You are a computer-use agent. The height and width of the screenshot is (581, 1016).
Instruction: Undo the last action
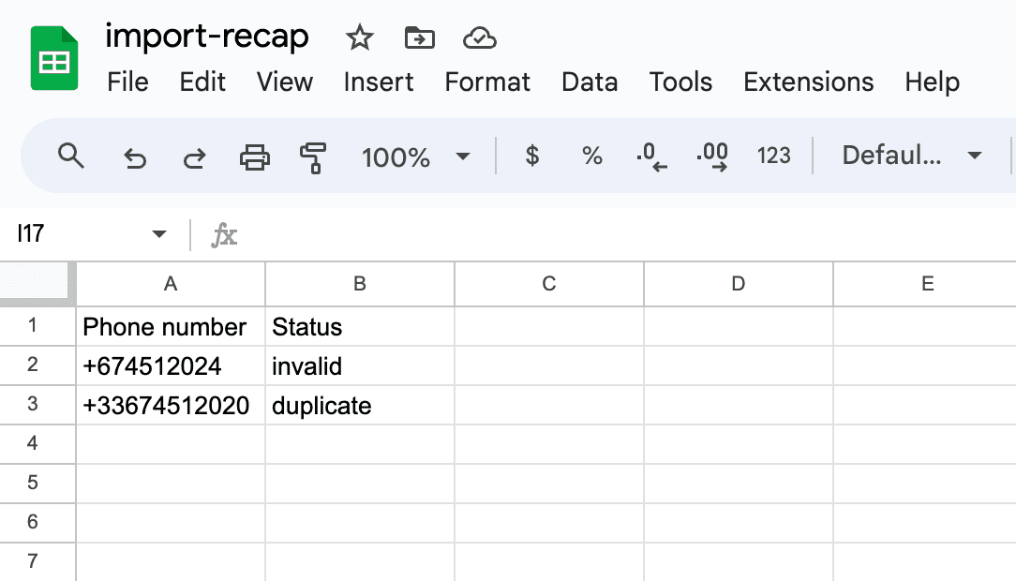(135, 156)
